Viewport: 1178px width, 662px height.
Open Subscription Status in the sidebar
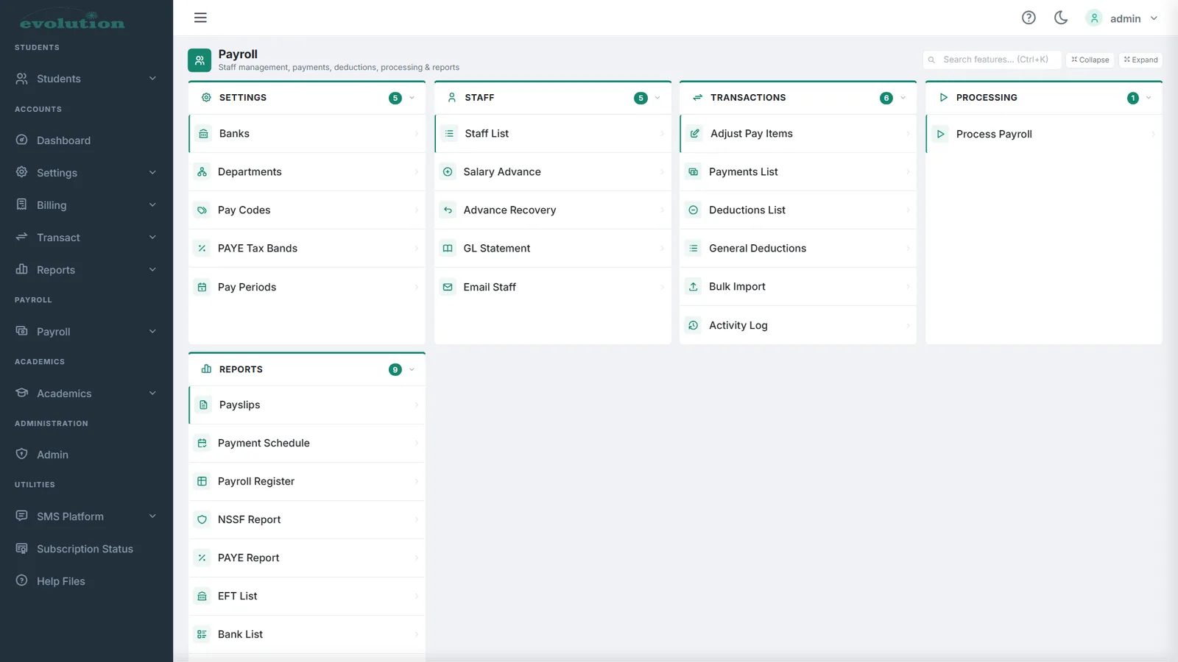(x=86, y=549)
